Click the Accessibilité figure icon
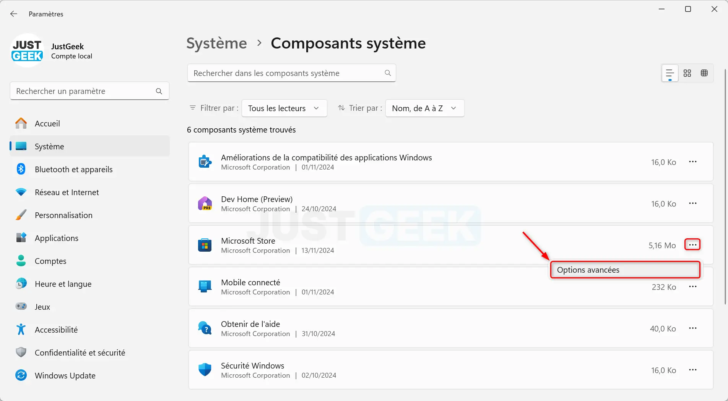 21,330
